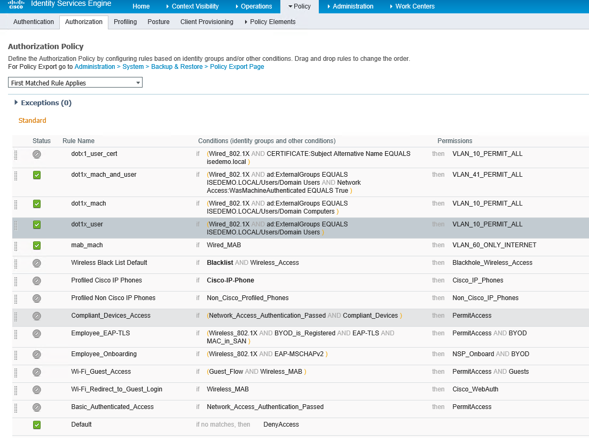Viewport: 589px width, 440px height.
Task: Click the status icon for Wi-Fi_Guest_Access rule
Action: (x=37, y=372)
